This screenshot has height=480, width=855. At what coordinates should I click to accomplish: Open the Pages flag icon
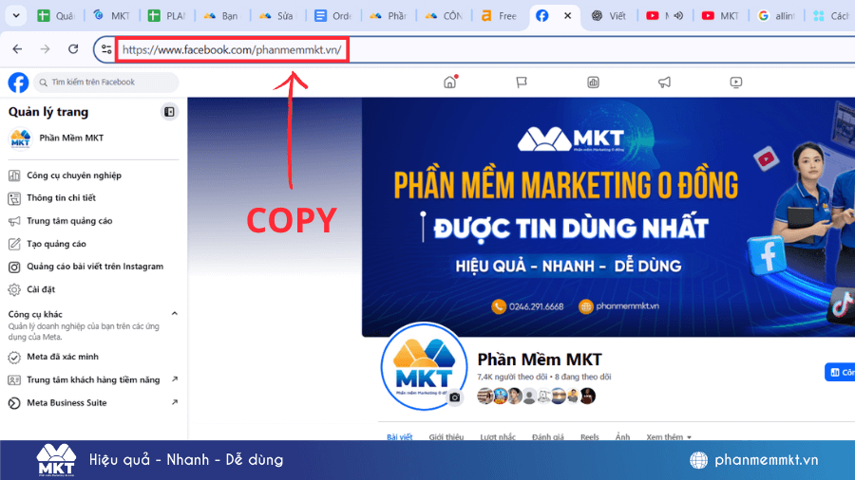click(522, 83)
